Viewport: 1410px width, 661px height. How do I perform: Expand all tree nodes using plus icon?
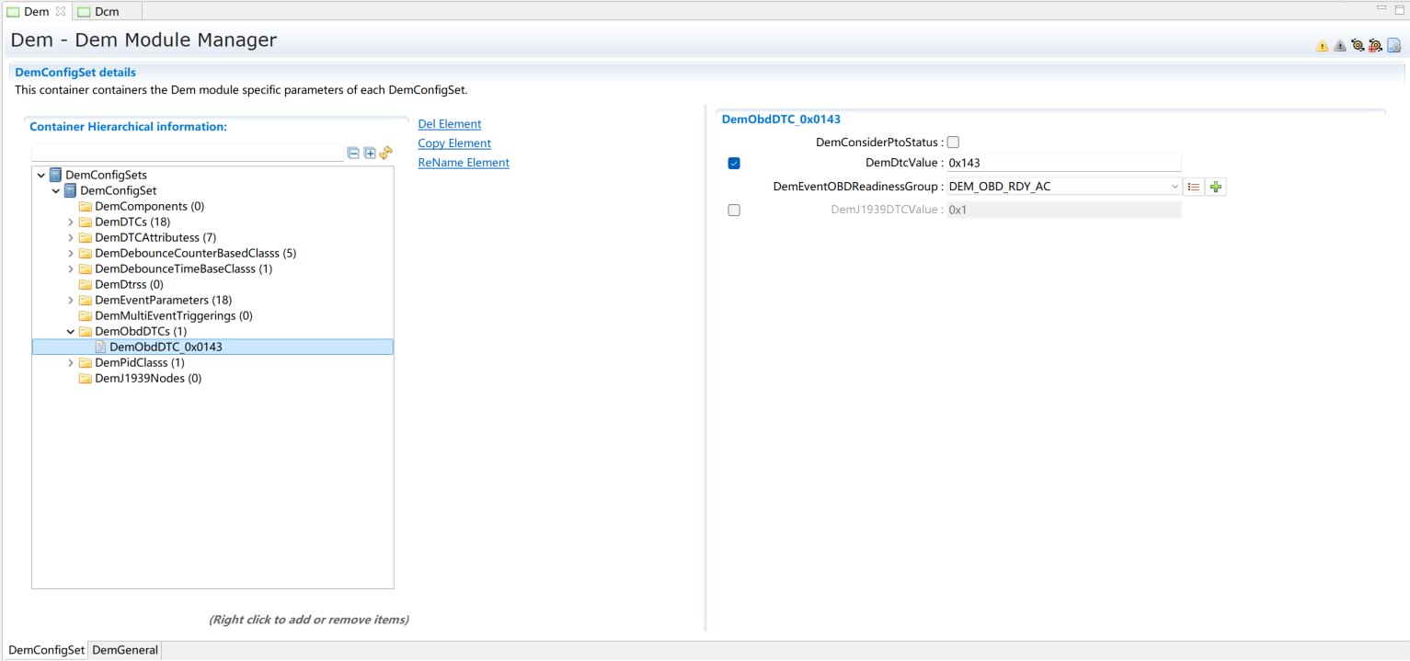tap(370, 154)
